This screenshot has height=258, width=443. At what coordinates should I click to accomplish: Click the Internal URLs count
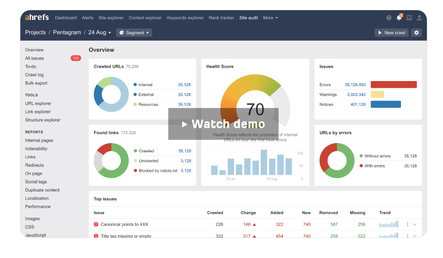tap(184, 85)
